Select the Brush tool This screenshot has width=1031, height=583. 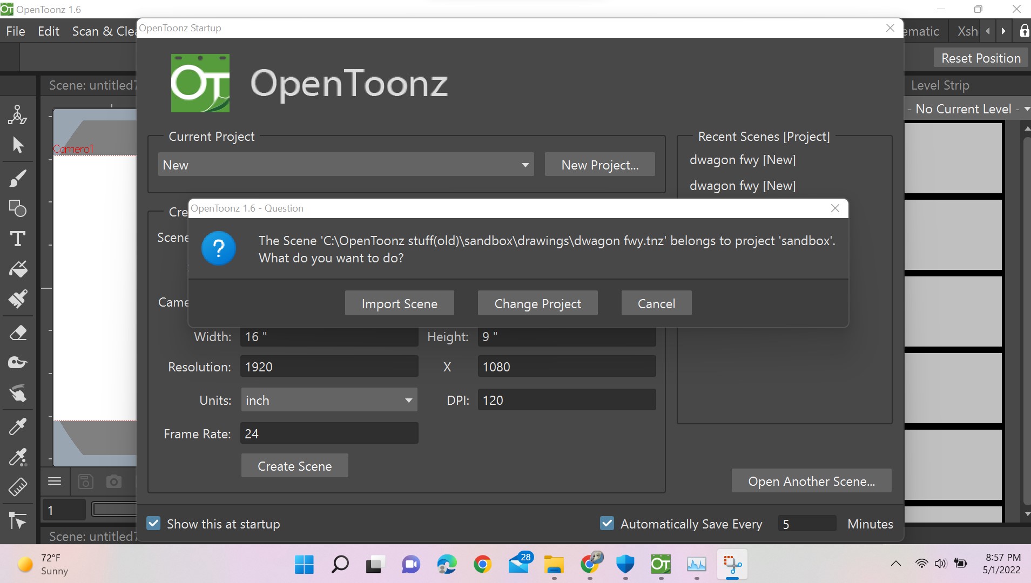click(18, 178)
